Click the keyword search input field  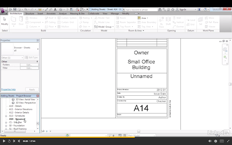(141, 10)
